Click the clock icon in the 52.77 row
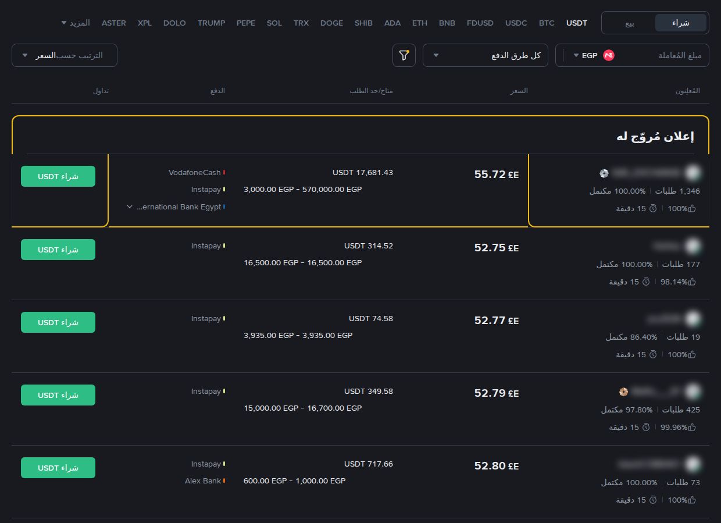This screenshot has width=721, height=523. tap(653, 354)
